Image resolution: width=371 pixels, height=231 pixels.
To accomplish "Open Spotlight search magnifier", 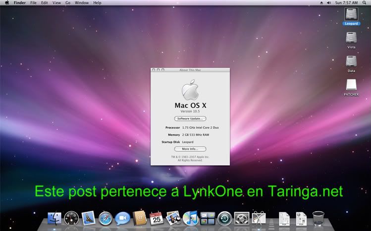I will pos(364,3).
